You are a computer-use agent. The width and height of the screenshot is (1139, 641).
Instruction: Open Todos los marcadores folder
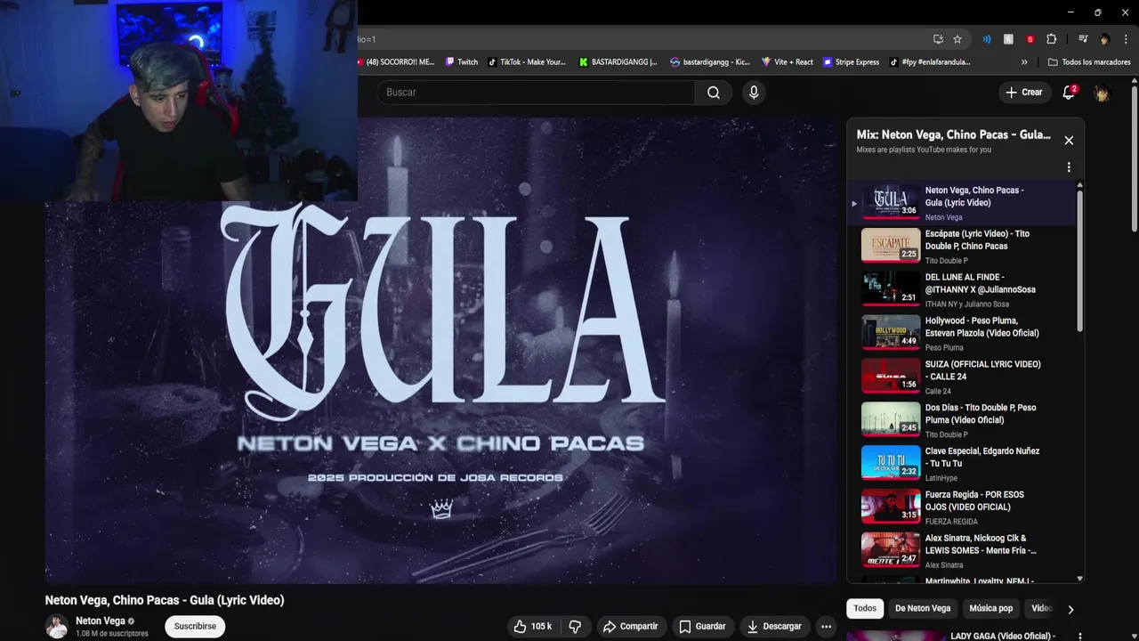(x=1089, y=62)
